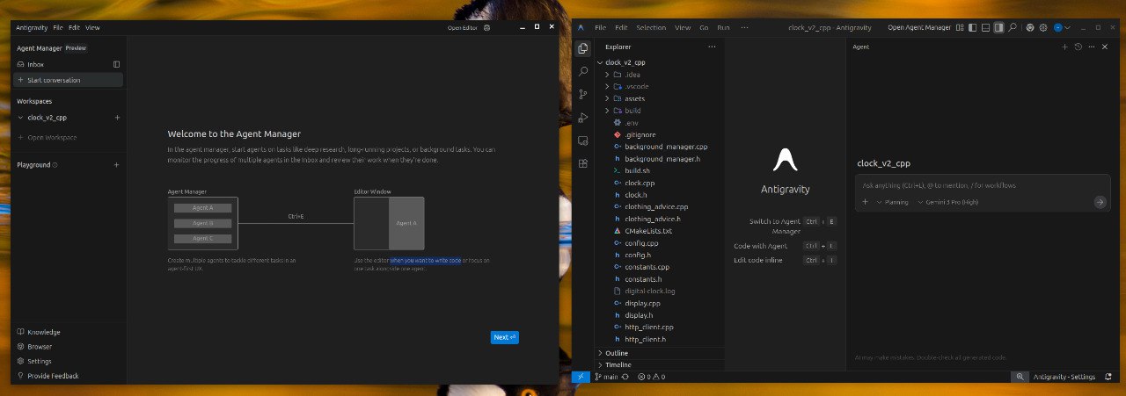This screenshot has width=1126, height=396.
Task: Expand the Outline section
Action: 617,353
